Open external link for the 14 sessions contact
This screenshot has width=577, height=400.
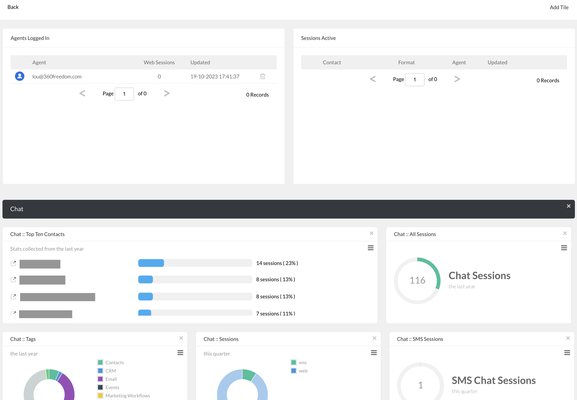click(13, 263)
